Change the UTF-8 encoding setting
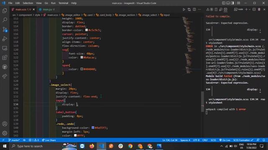 [x=196, y=140]
